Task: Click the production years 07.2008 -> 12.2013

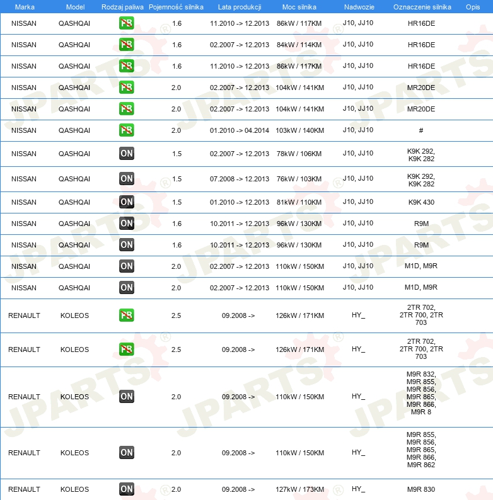Action: (240, 179)
